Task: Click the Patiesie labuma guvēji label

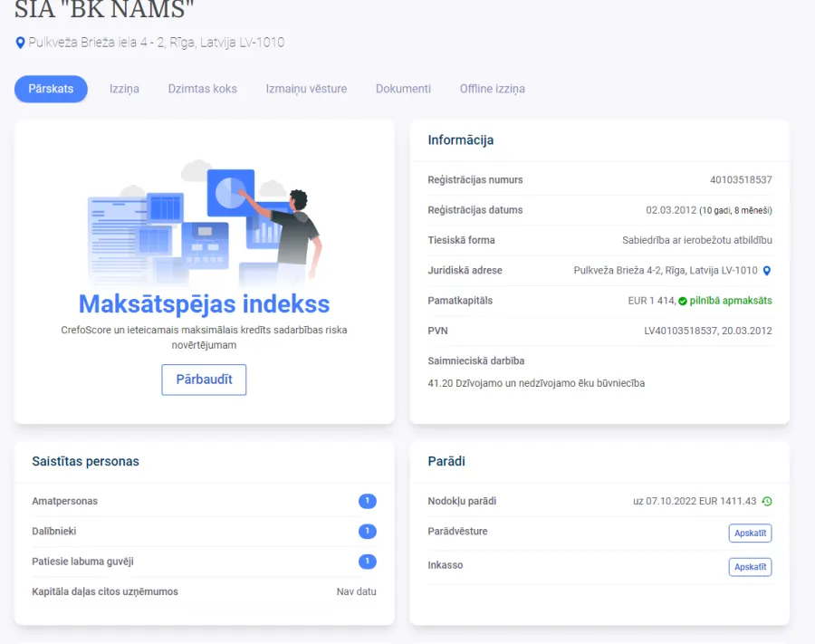Action: (82, 562)
